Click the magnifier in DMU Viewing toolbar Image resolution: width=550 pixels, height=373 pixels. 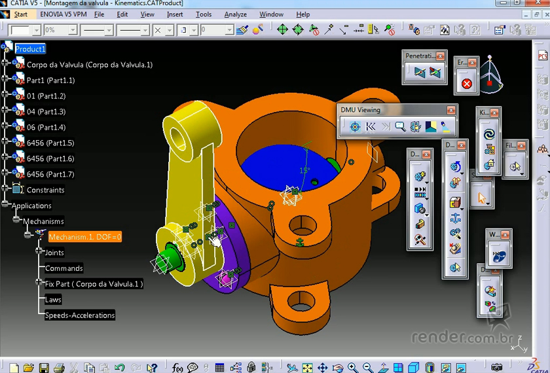coord(400,126)
